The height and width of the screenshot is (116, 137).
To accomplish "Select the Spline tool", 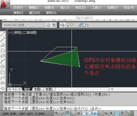I will pyautogui.click(x=3, y=78).
